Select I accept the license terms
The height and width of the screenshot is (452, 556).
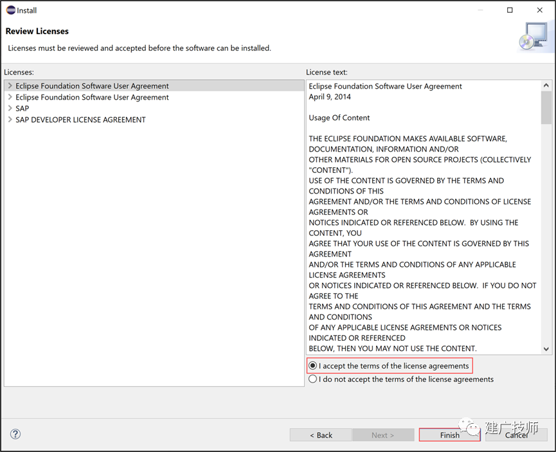tap(390, 366)
